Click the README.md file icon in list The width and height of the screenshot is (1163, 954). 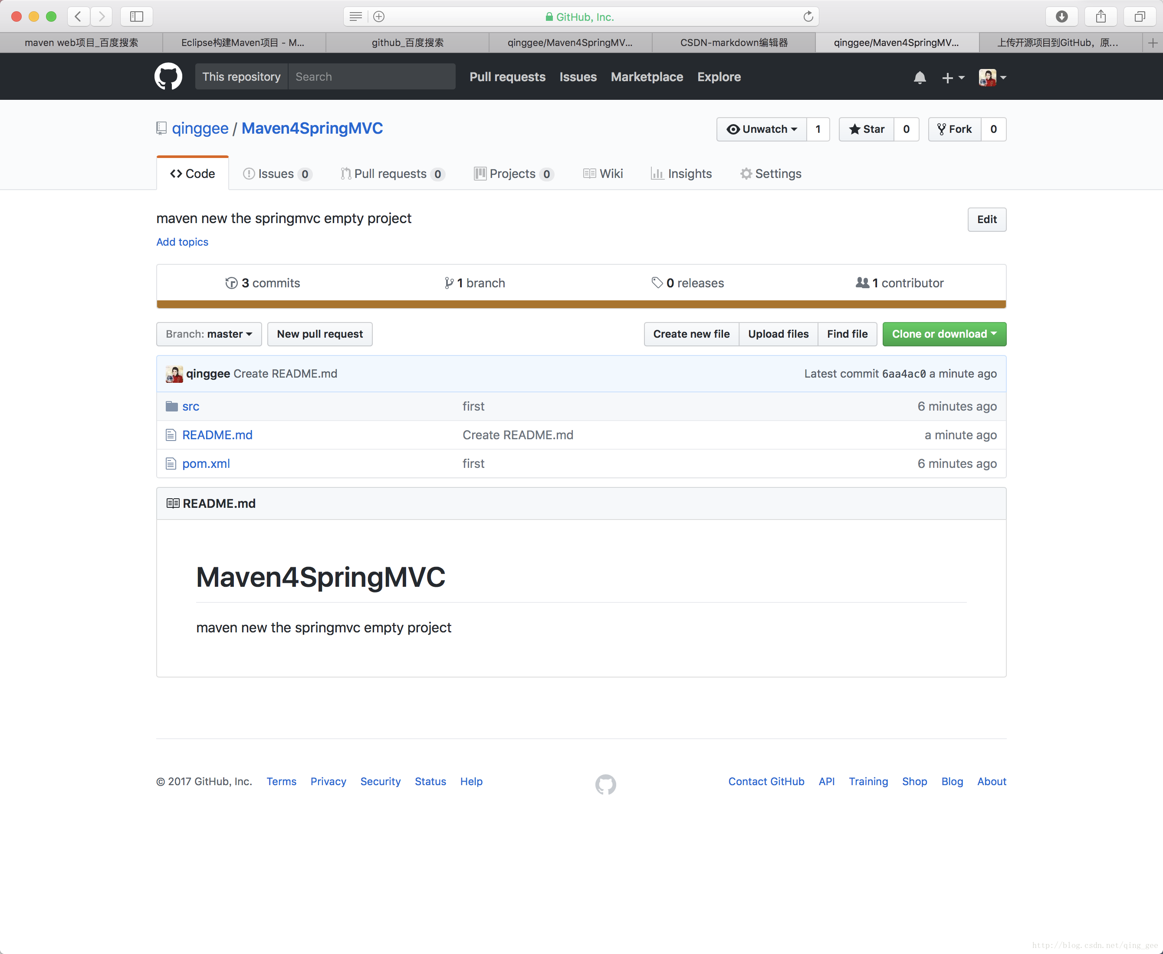(x=171, y=435)
